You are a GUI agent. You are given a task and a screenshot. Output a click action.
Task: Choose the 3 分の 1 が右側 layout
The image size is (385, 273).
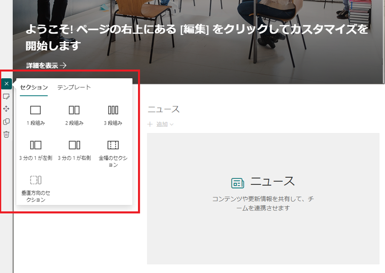coord(75,150)
